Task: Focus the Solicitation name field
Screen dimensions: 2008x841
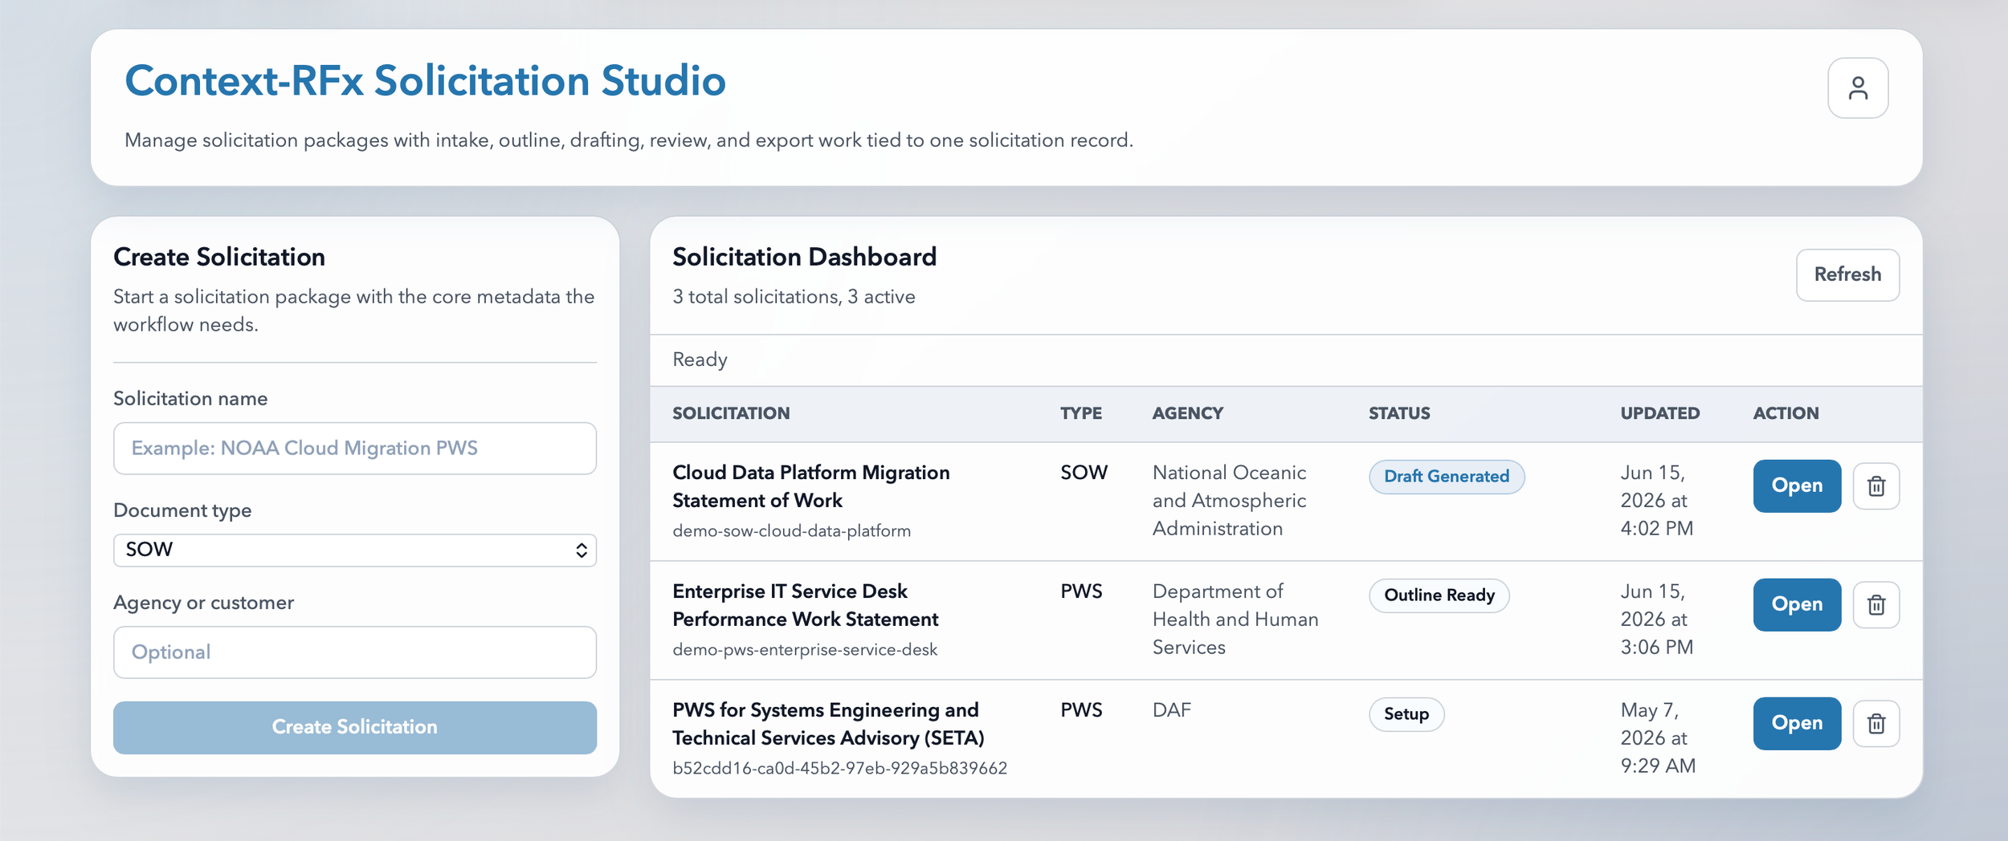Action: tap(354, 448)
